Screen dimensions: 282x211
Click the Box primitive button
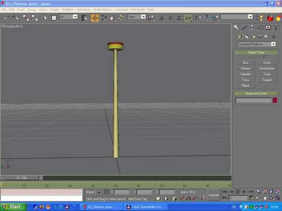point(245,62)
